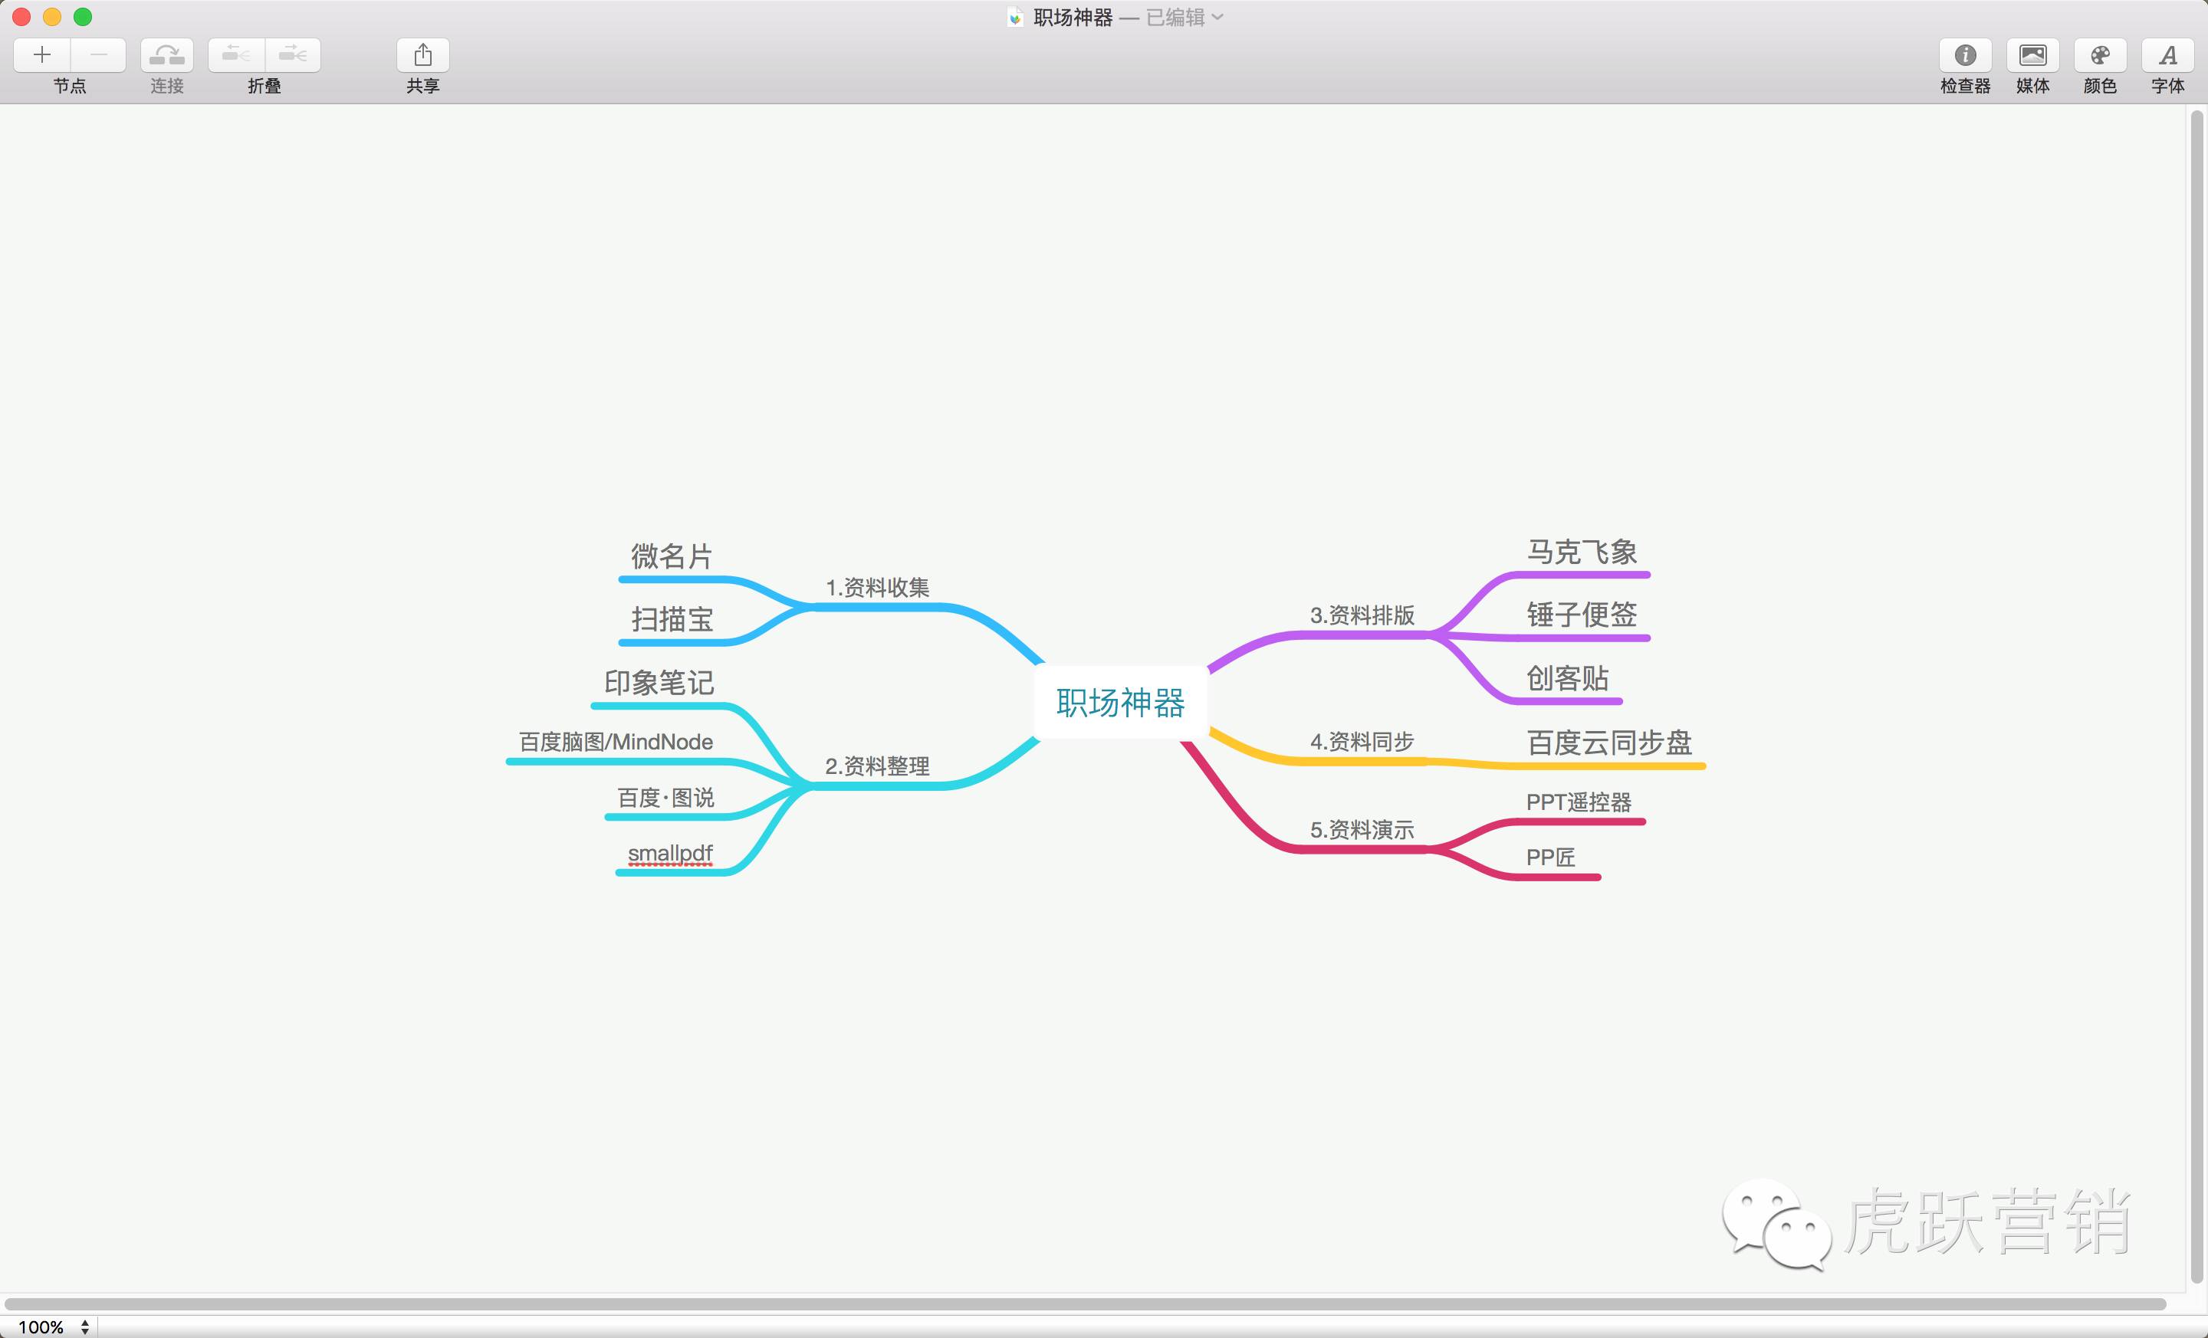The height and width of the screenshot is (1338, 2208).
Task: Open the 100% zoom level selector
Action: (54, 1327)
